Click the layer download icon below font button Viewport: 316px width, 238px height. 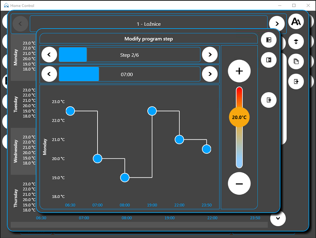(x=296, y=41)
